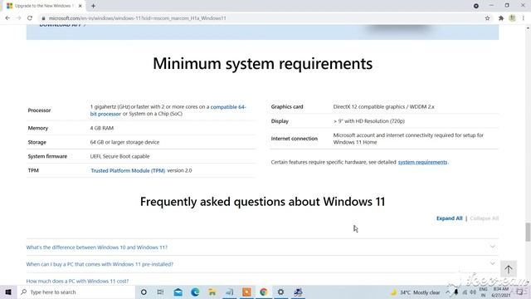Launch Microsoft Edge from the taskbar

pos(195,292)
